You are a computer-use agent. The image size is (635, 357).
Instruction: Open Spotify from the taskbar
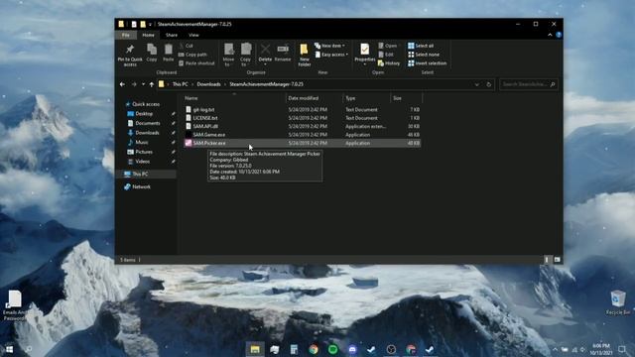[x=333, y=349]
